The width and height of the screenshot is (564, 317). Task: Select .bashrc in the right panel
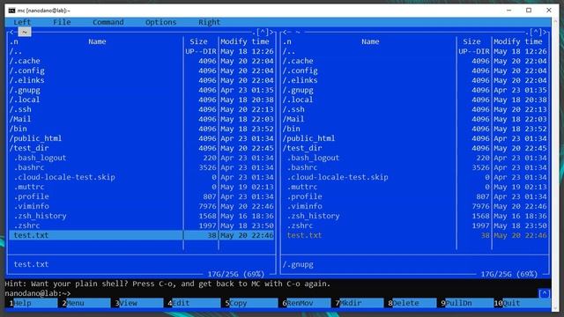pos(415,167)
